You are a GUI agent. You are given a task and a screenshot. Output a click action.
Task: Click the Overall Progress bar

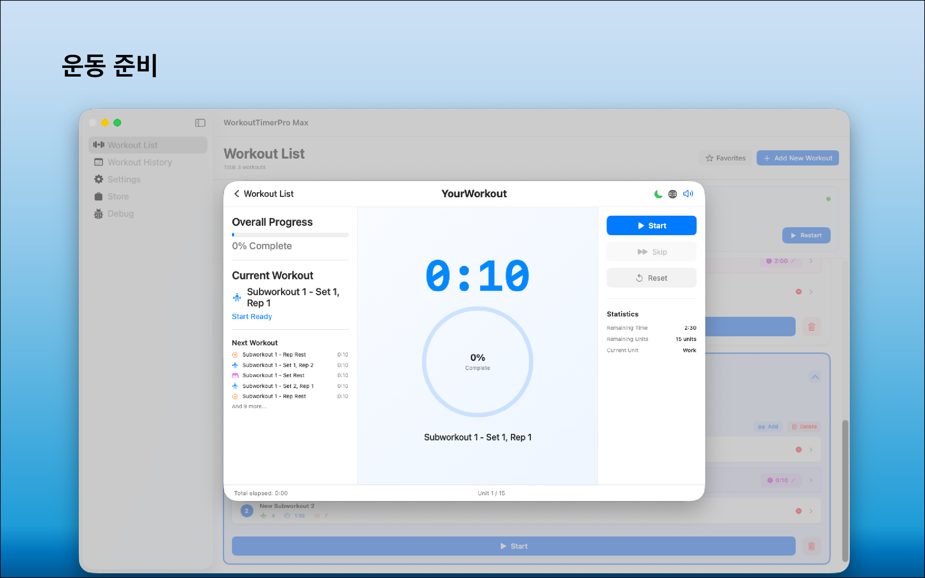coord(290,235)
